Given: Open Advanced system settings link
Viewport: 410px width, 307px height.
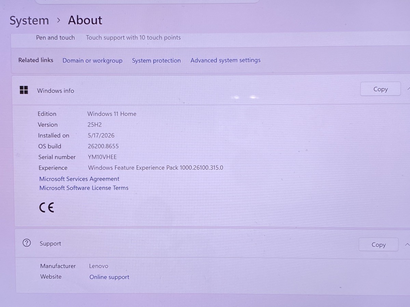Looking at the screenshot, I should click(225, 60).
